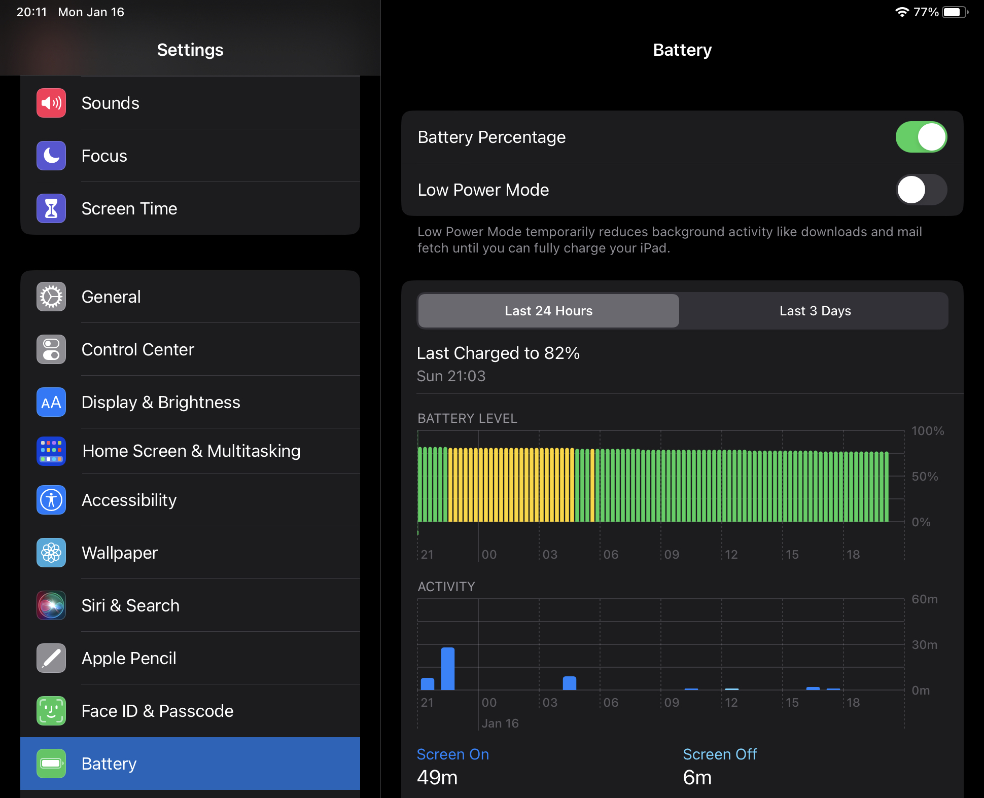Screen dimensions: 984x798
Task: Switch to Last 3 Days tab
Action: coord(815,311)
